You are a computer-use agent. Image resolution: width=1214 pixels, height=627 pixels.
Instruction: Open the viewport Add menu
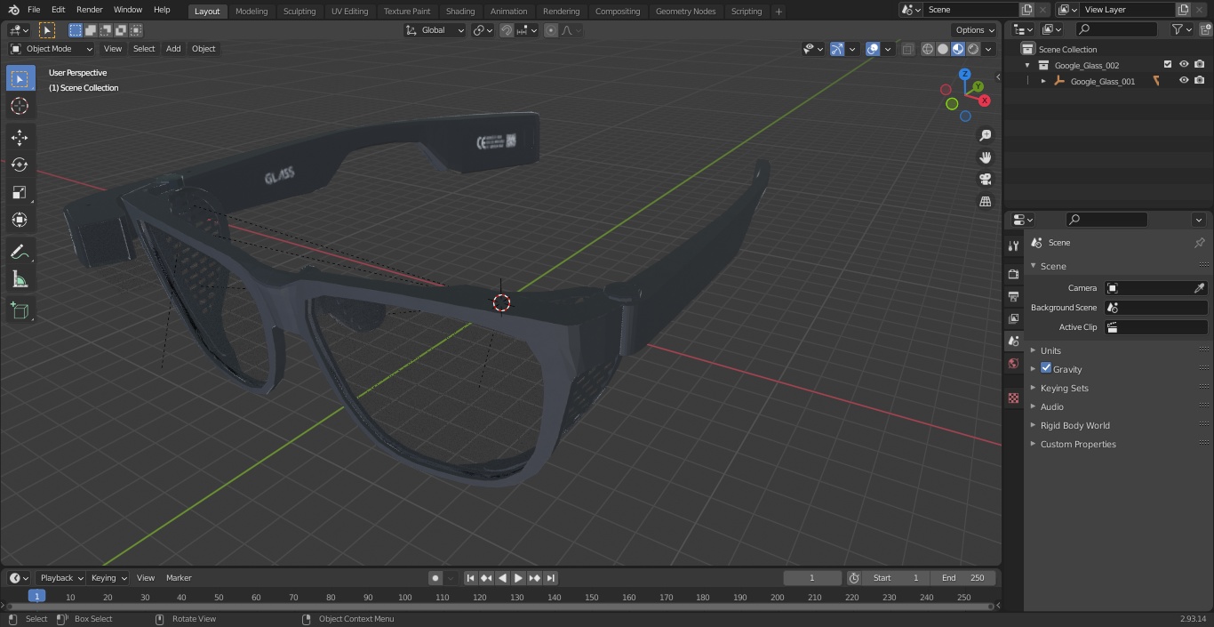(173, 49)
